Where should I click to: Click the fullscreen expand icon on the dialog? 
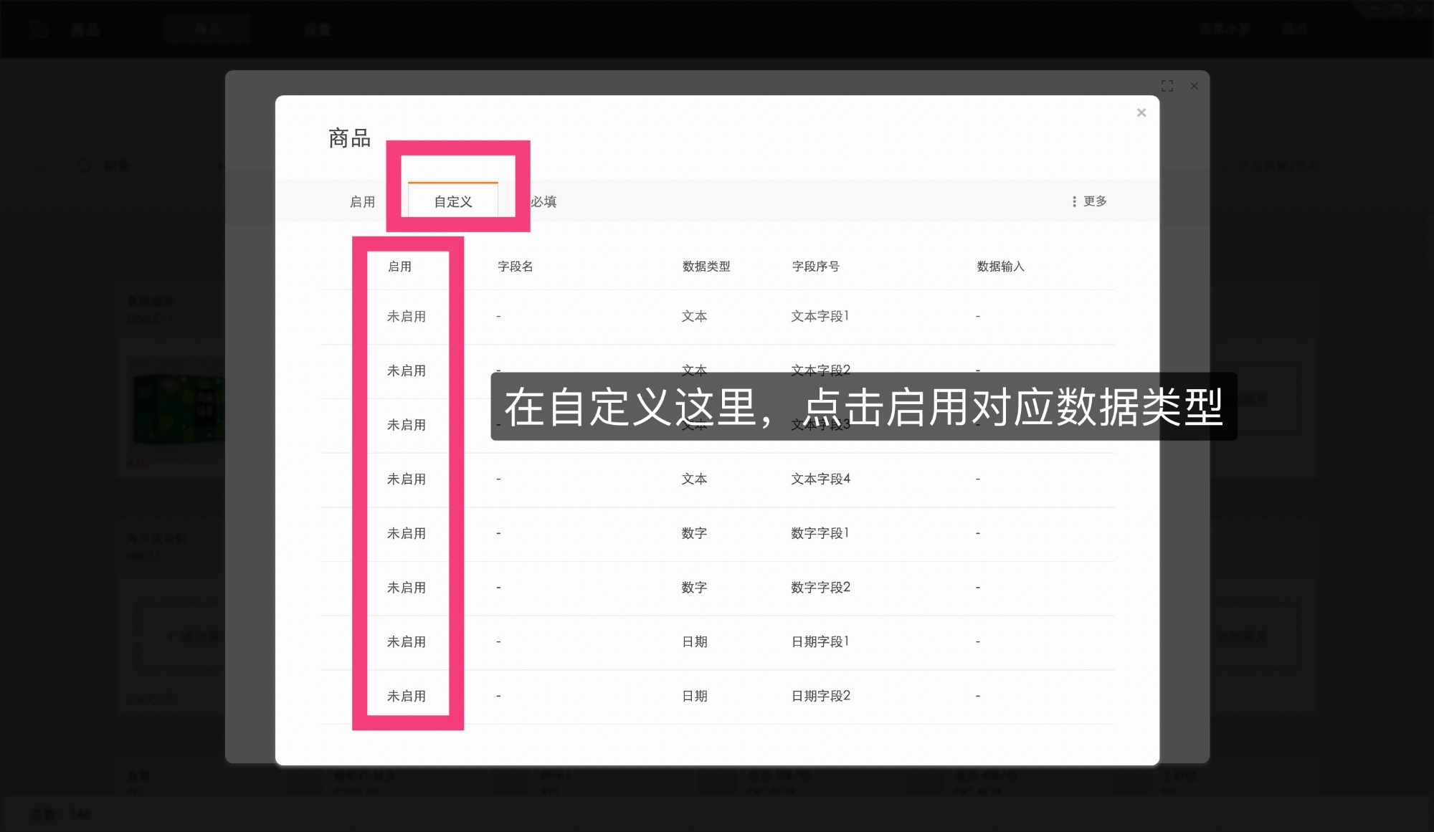click(1167, 86)
